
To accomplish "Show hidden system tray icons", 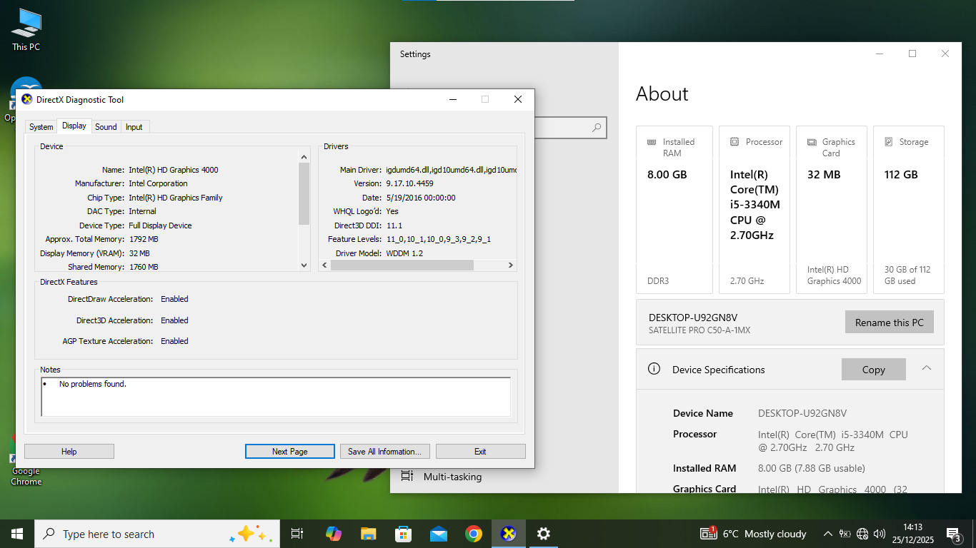I will (x=827, y=534).
